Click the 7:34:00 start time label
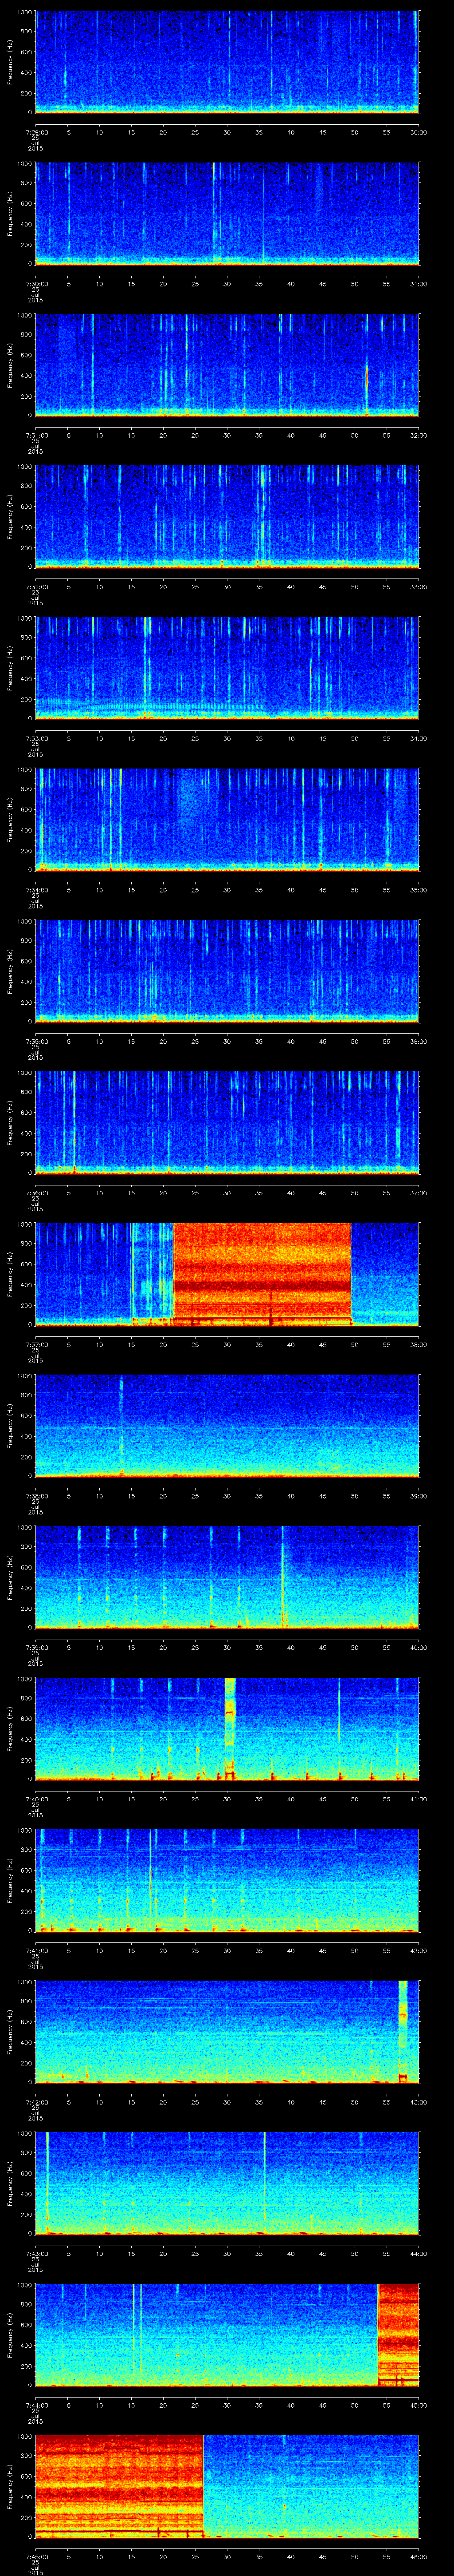This screenshot has height=2576, width=454. [36, 890]
